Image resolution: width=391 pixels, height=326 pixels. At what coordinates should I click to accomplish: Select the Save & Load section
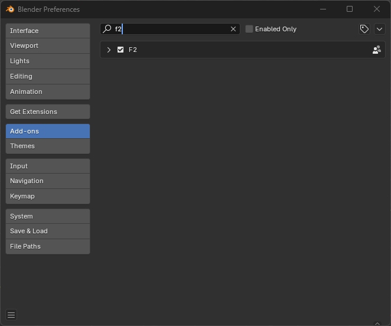click(48, 231)
